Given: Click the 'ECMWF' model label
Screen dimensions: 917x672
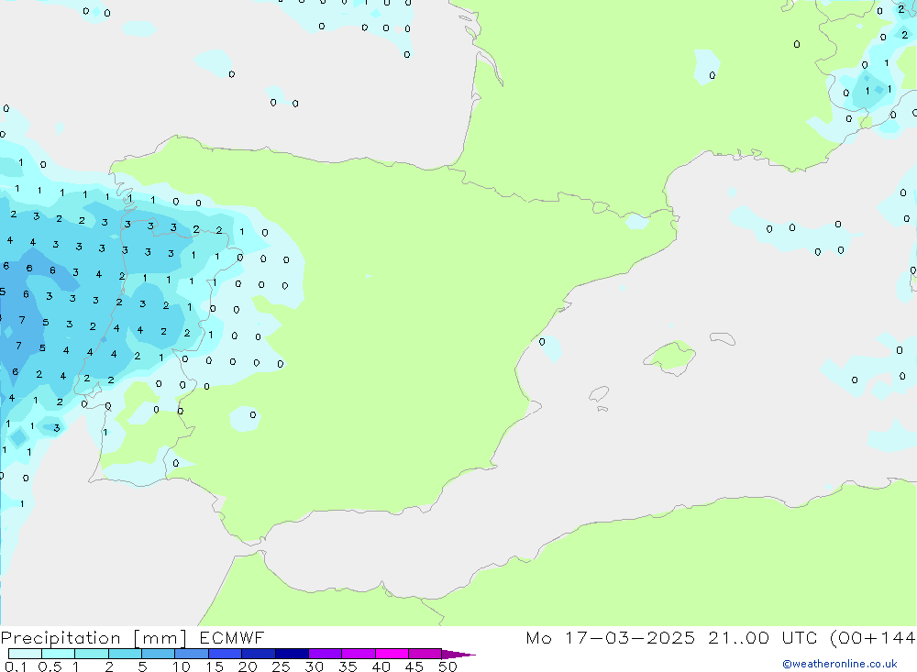Looking at the screenshot, I should (232, 637).
